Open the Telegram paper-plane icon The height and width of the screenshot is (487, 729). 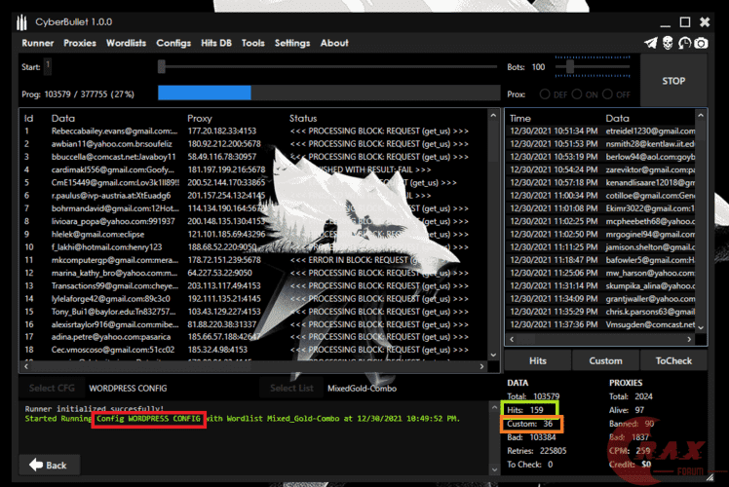point(651,43)
